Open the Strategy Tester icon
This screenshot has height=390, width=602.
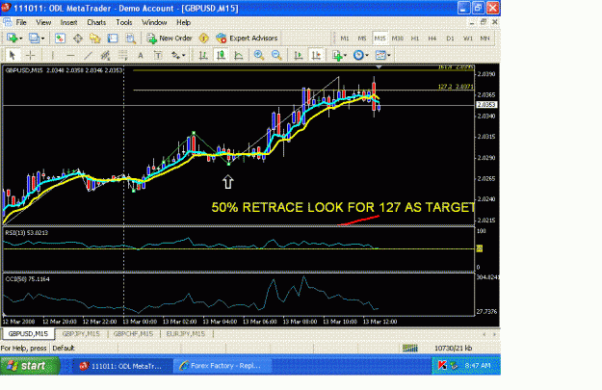pyautogui.click(x=131, y=38)
